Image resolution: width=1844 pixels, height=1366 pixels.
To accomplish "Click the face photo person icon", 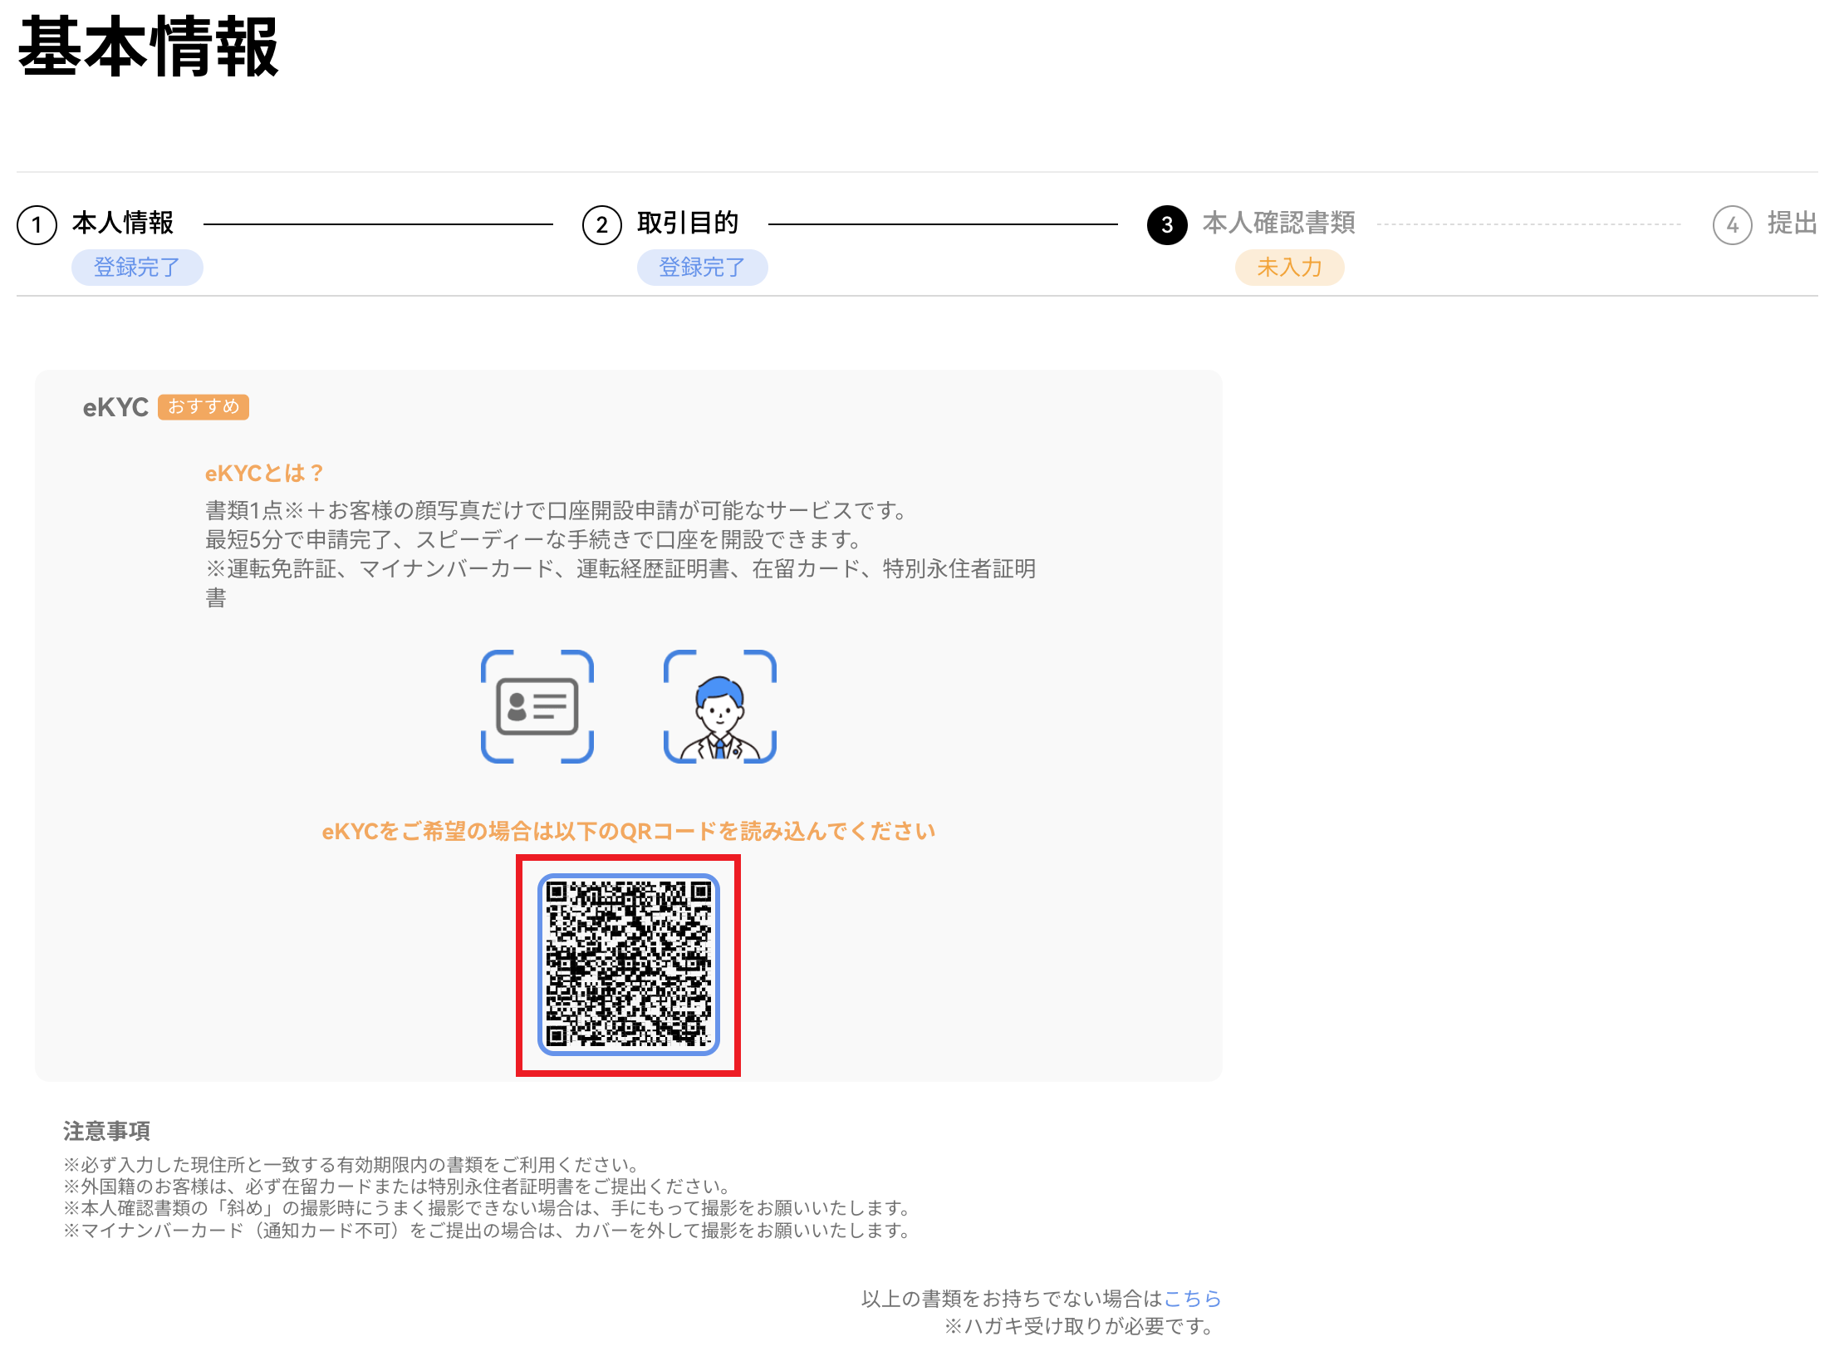I will (x=720, y=707).
